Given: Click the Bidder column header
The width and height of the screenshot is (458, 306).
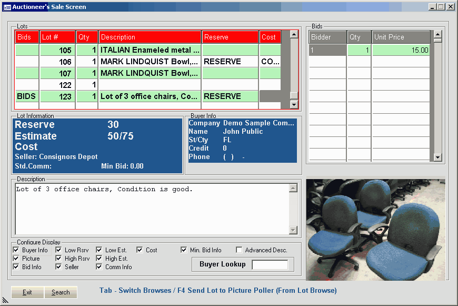Looking at the screenshot, I should pyautogui.click(x=328, y=37).
